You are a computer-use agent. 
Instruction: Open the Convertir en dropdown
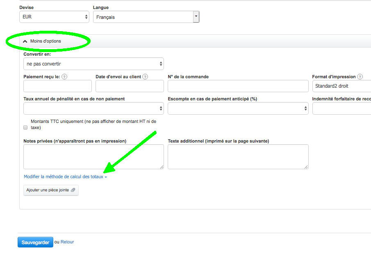coord(93,64)
